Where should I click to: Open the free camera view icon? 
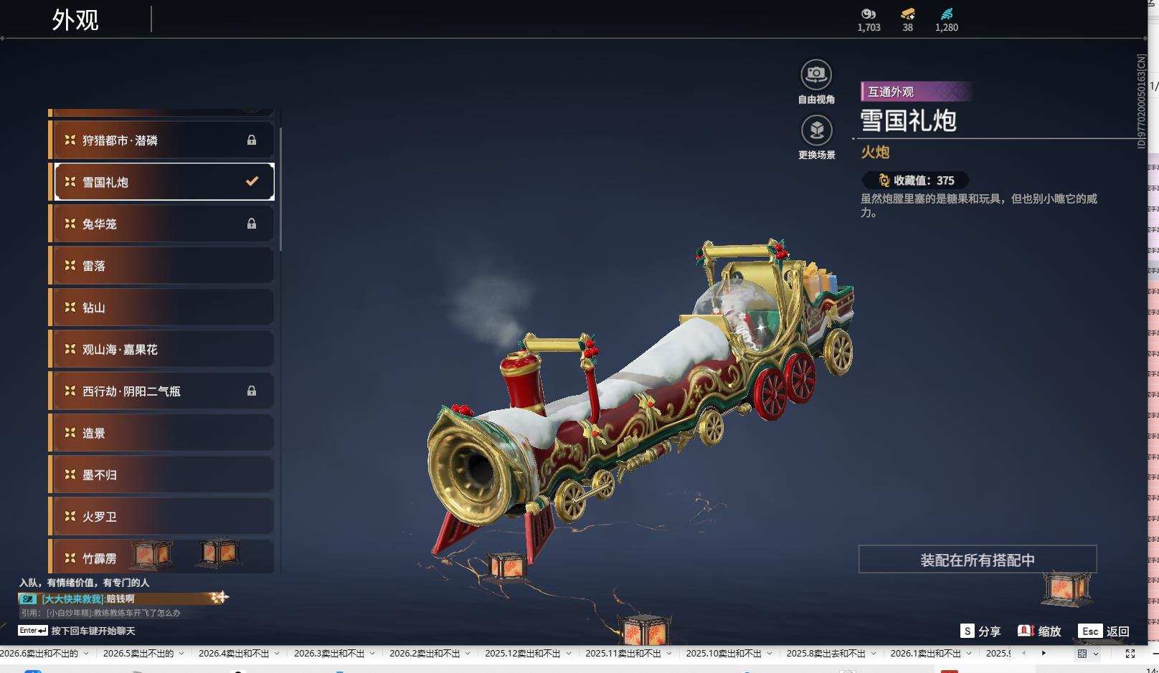click(816, 75)
